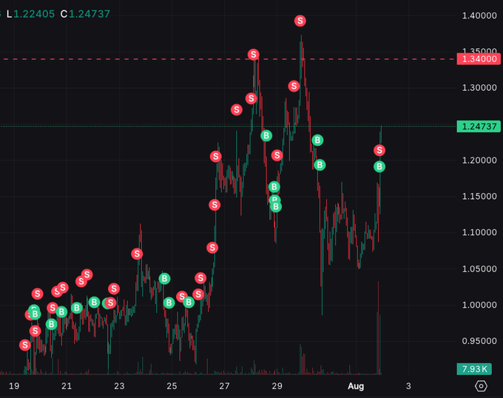This screenshot has height=398, width=503.
Task: Select the Sell marker at 1.27 below the 1.34 peak
Action: 237,109
